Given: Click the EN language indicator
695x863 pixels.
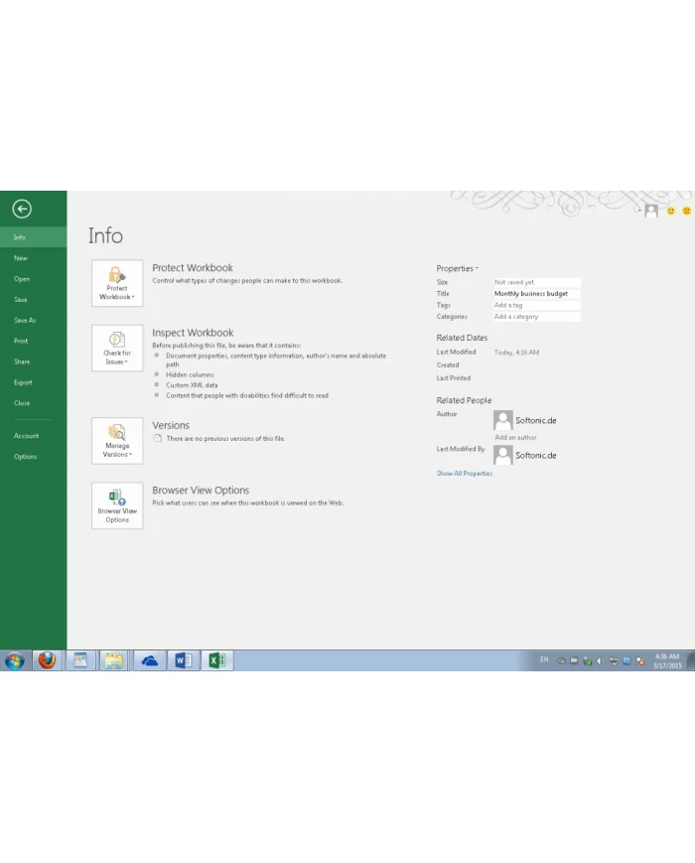Looking at the screenshot, I should pyautogui.click(x=544, y=659).
